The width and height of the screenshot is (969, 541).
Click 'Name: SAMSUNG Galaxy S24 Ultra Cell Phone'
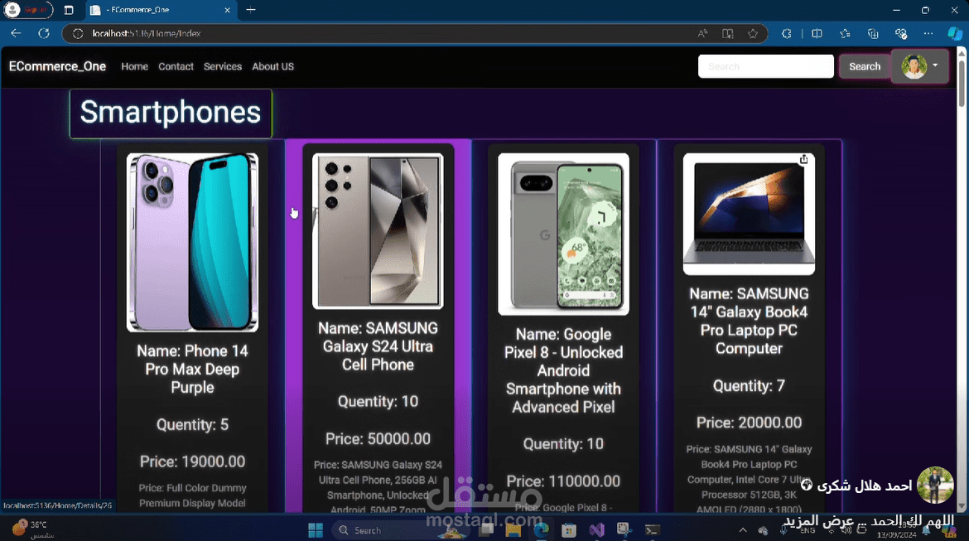378,346
